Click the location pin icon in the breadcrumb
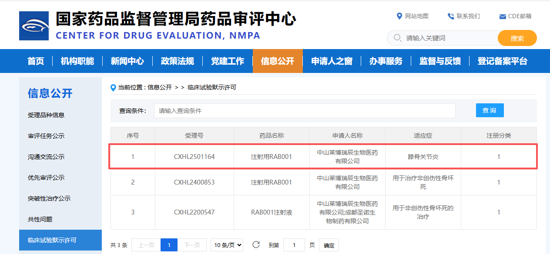Screen dimensions: 550x254 111,86
